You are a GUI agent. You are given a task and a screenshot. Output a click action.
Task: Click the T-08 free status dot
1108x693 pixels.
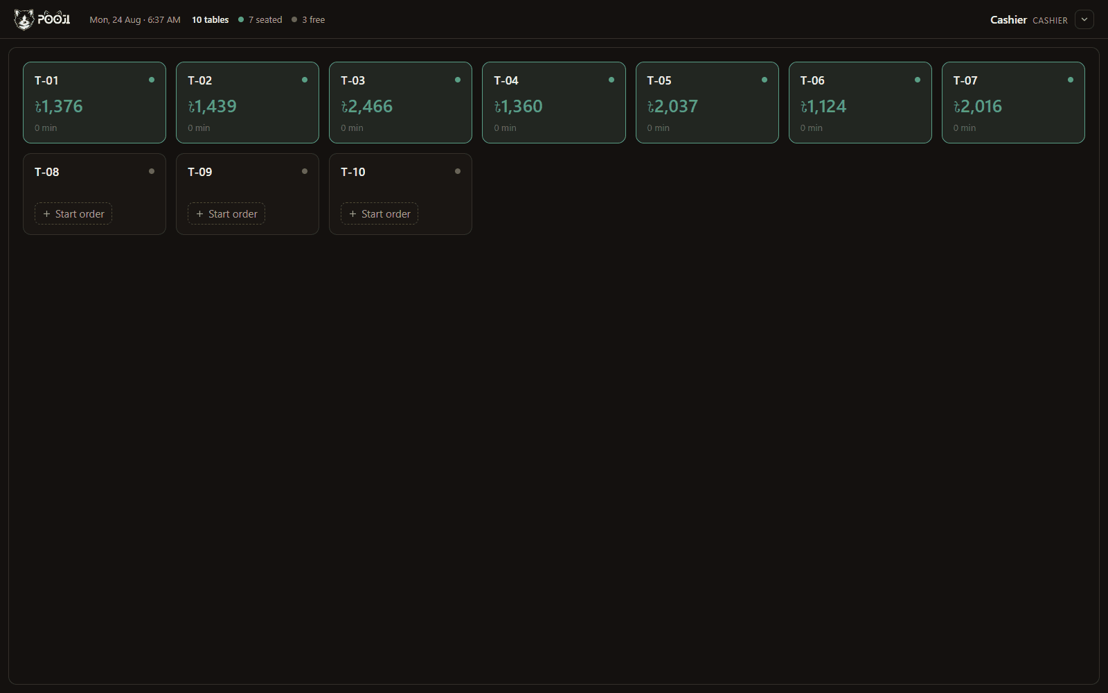[x=152, y=171]
